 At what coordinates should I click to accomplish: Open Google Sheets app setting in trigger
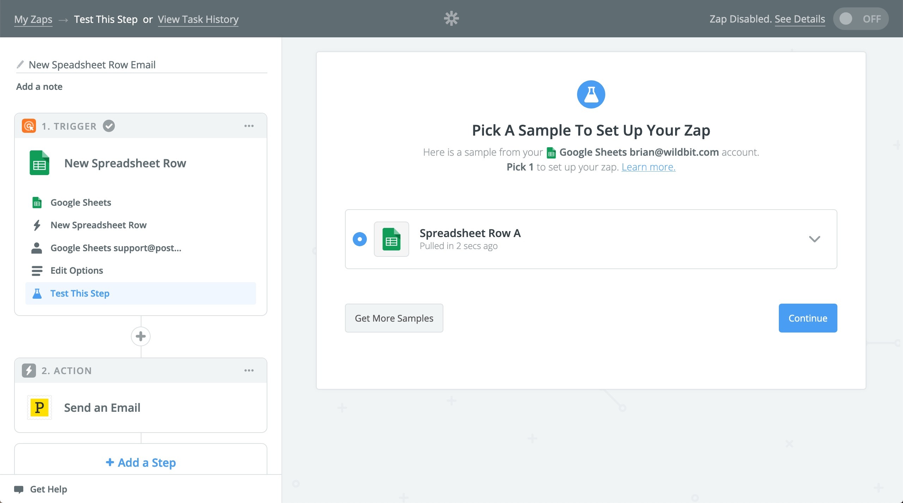[141, 203]
